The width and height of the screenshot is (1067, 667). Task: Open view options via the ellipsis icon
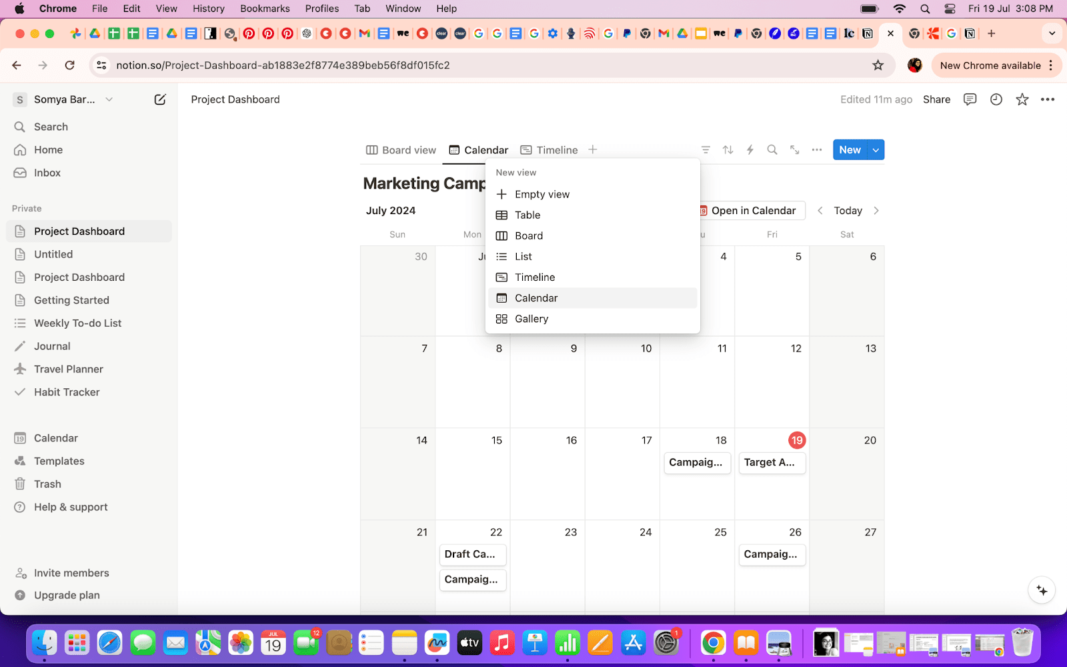tap(816, 149)
